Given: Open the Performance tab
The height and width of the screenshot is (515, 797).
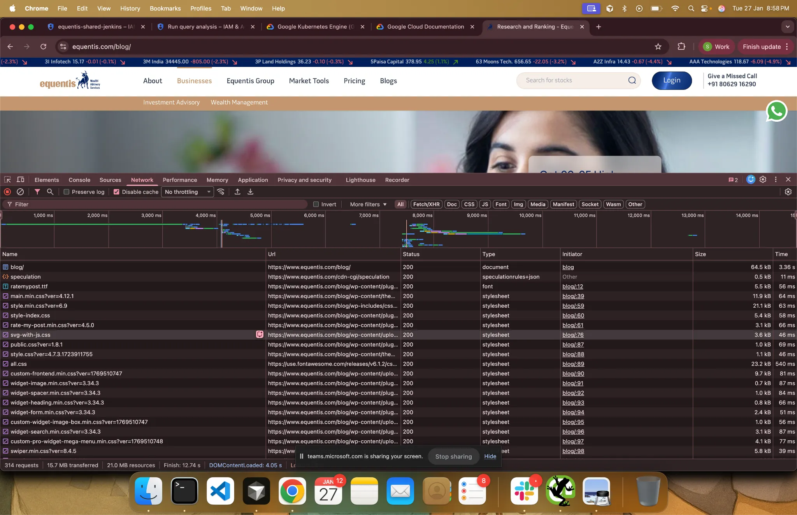Looking at the screenshot, I should point(180,180).
